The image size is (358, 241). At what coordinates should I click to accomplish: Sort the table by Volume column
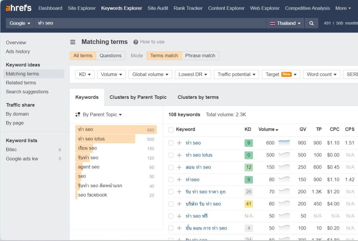(268, 129)
